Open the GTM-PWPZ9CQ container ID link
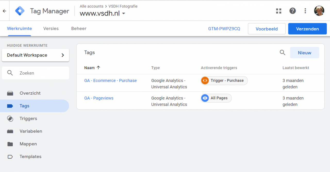 [x=224, y=29]
